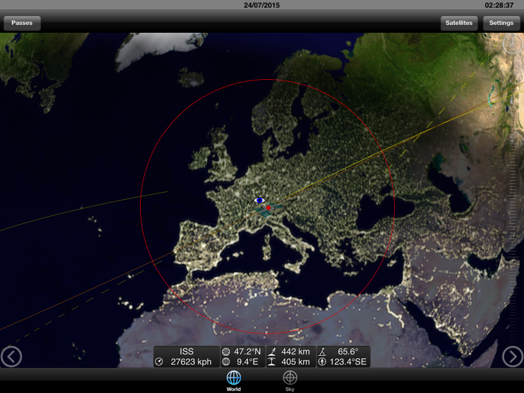Viewport: 524px width, 393px height.
Task: Tap the altitude icon beside 405 km
Action: (272, 362)
